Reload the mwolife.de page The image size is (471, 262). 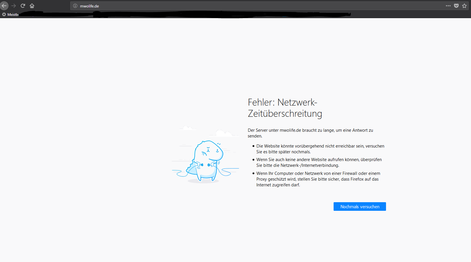(x=22, y=6)
